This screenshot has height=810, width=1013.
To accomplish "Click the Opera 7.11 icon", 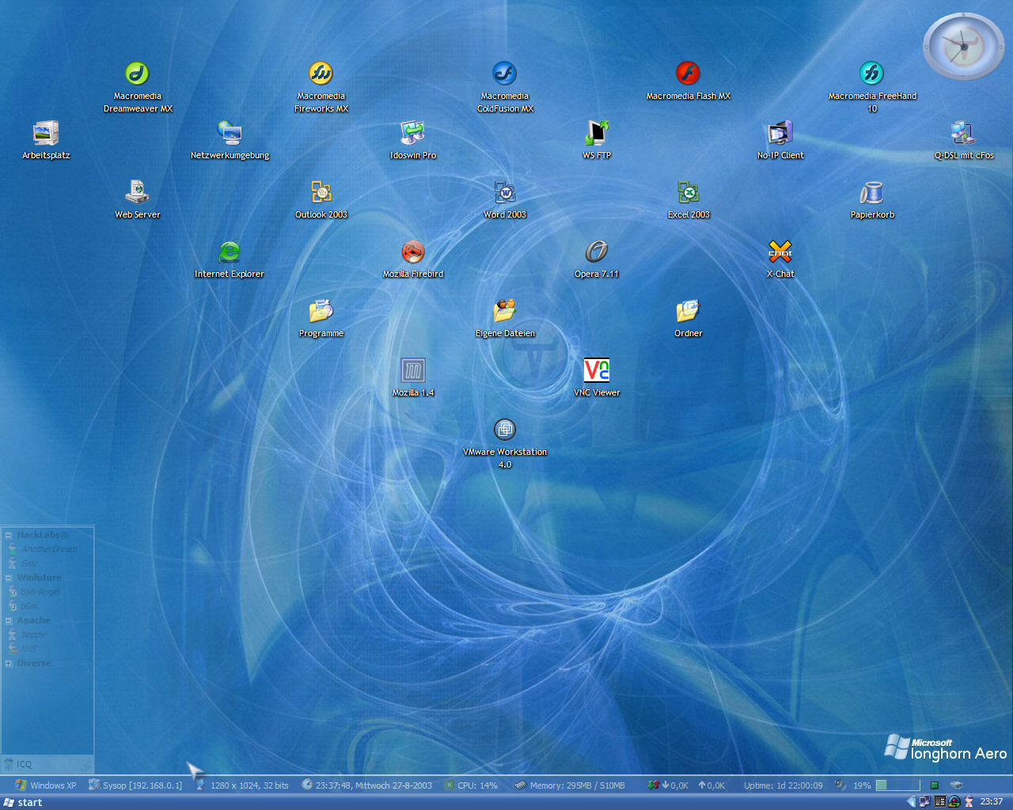I will [x=596, y=252].
